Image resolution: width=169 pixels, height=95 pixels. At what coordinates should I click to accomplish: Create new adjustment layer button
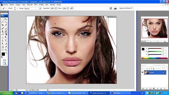pyautogui.click(x=154, y=89)
